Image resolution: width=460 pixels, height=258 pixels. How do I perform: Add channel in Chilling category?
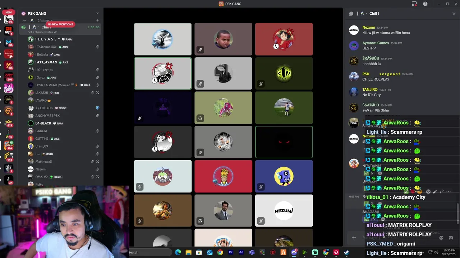pos(97,20)
